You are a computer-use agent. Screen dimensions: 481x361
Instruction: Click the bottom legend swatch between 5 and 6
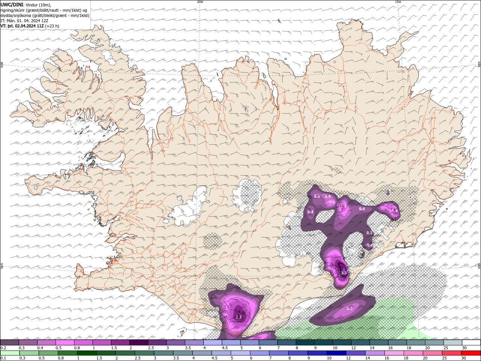[x=240, y=353]
